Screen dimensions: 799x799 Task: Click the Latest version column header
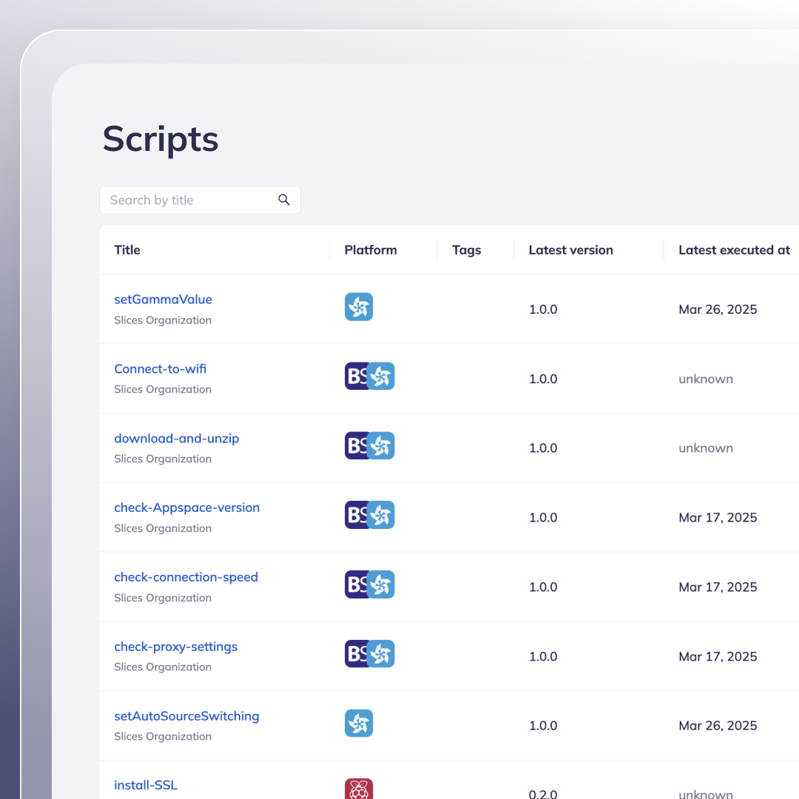pyautogui.click(x=570, y=250)
